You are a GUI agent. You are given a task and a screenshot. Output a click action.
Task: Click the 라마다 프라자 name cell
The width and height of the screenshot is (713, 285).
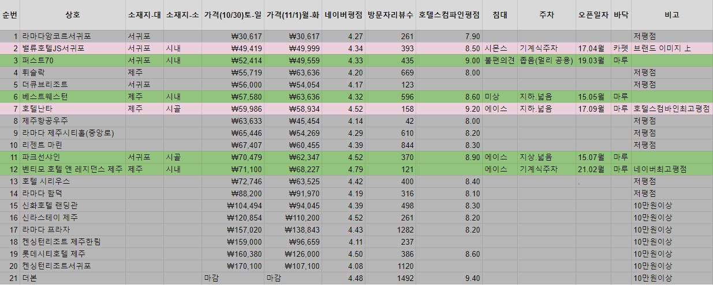[73, 230]
